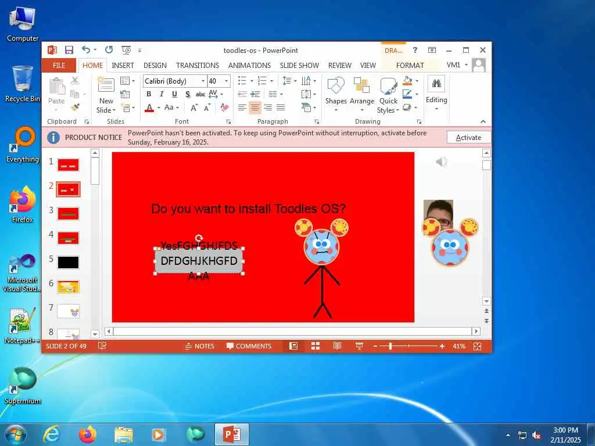Viewport: 595px width, 446px height.
Task: Open Font dialog launcher
Action: point(228,122)
